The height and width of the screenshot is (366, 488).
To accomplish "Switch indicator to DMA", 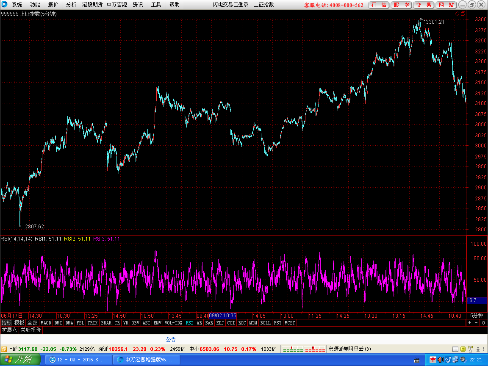I will pos(69,323).
